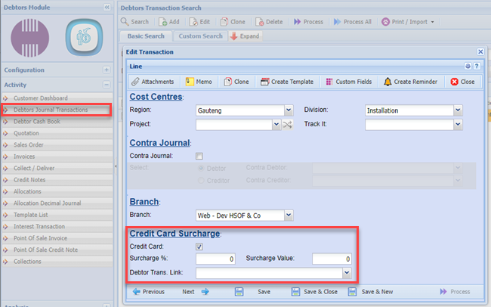Select the Creditor radio button
This screenshot has width=491, height=307.
tap(201, 181)
